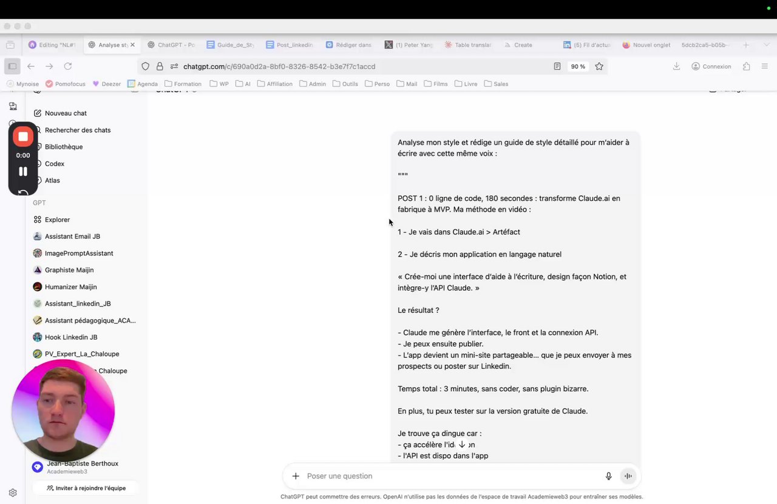Expand the WP bookmarks folder
The height and width of the screenshot is (504, 777).
point(219,84)
